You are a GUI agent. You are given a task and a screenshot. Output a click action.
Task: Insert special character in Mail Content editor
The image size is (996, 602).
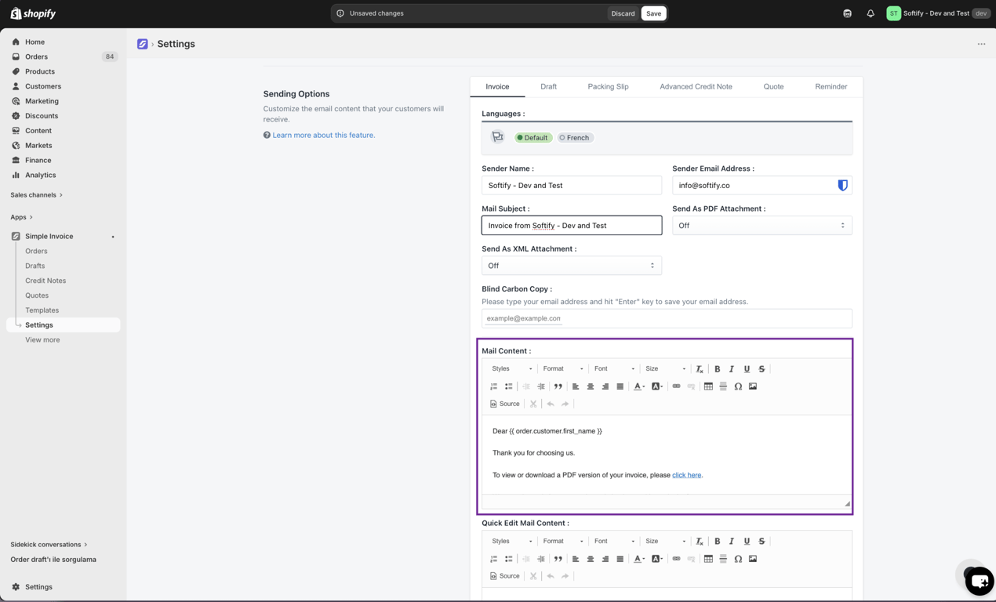(738, 386)
